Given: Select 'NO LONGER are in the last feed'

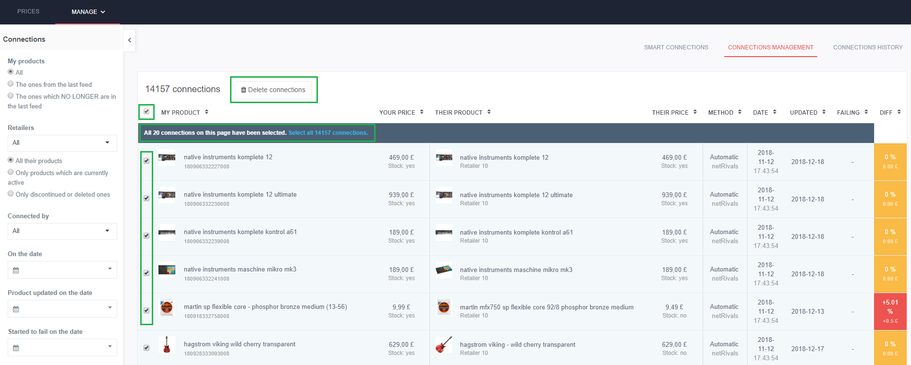Looking at the screenshot, I should [11, 95].
